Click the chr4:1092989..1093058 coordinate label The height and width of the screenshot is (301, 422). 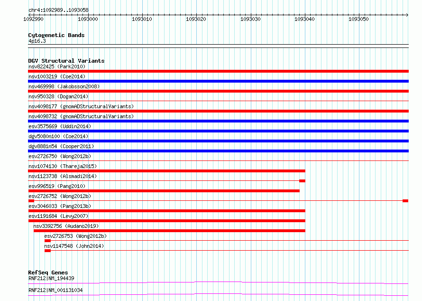(x=58, y=10)
